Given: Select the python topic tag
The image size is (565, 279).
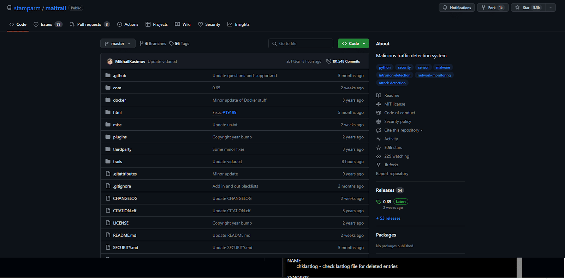Looking at the screenshot, I should [385, 67].
